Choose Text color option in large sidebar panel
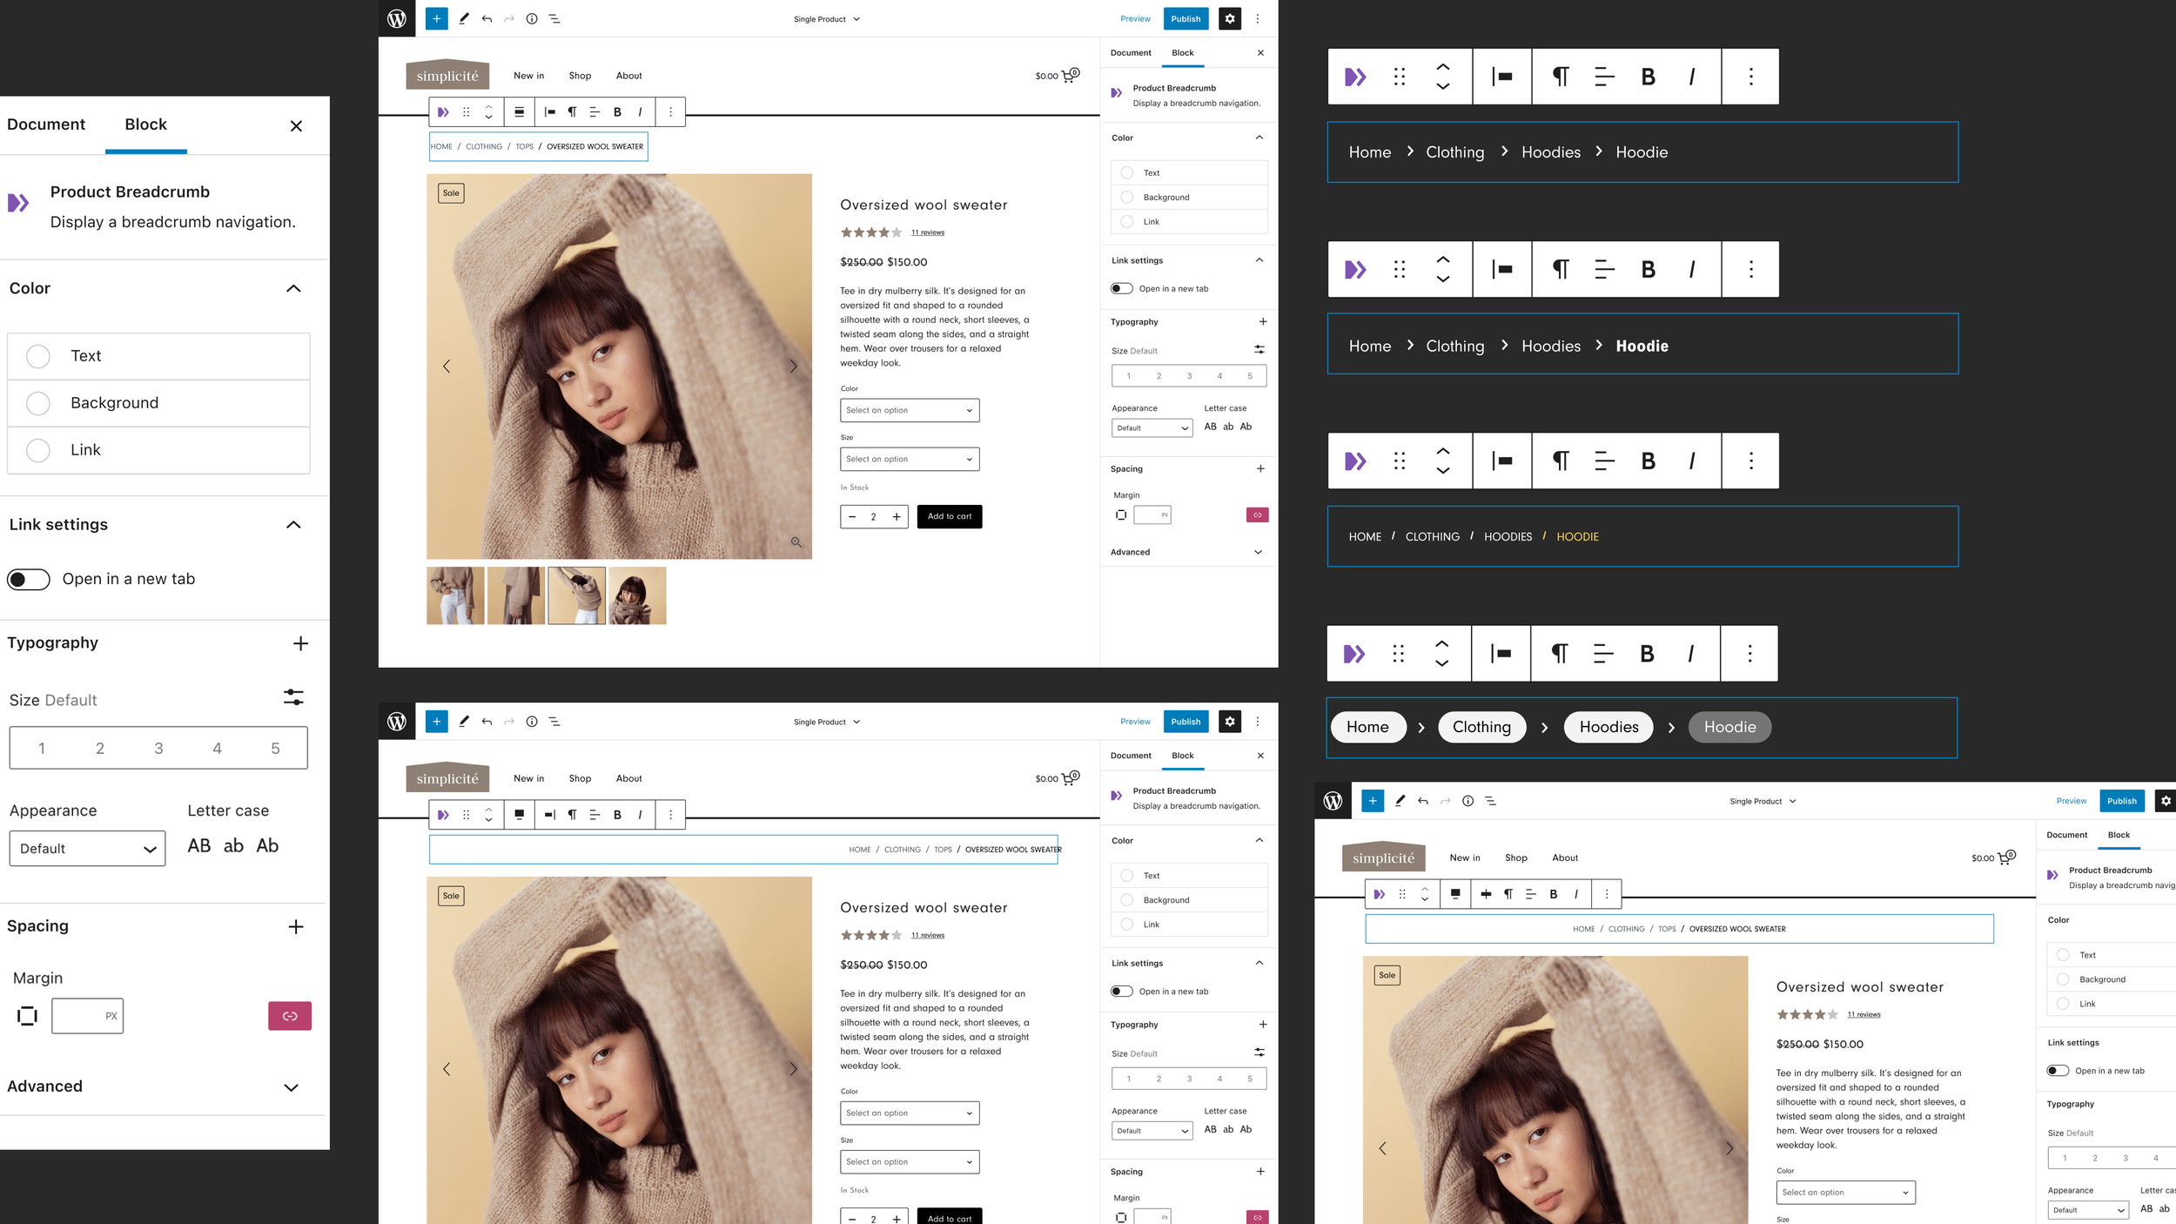Viewport: 2176px width, 1224px height. pyautogui.click(x=158, y=356)
